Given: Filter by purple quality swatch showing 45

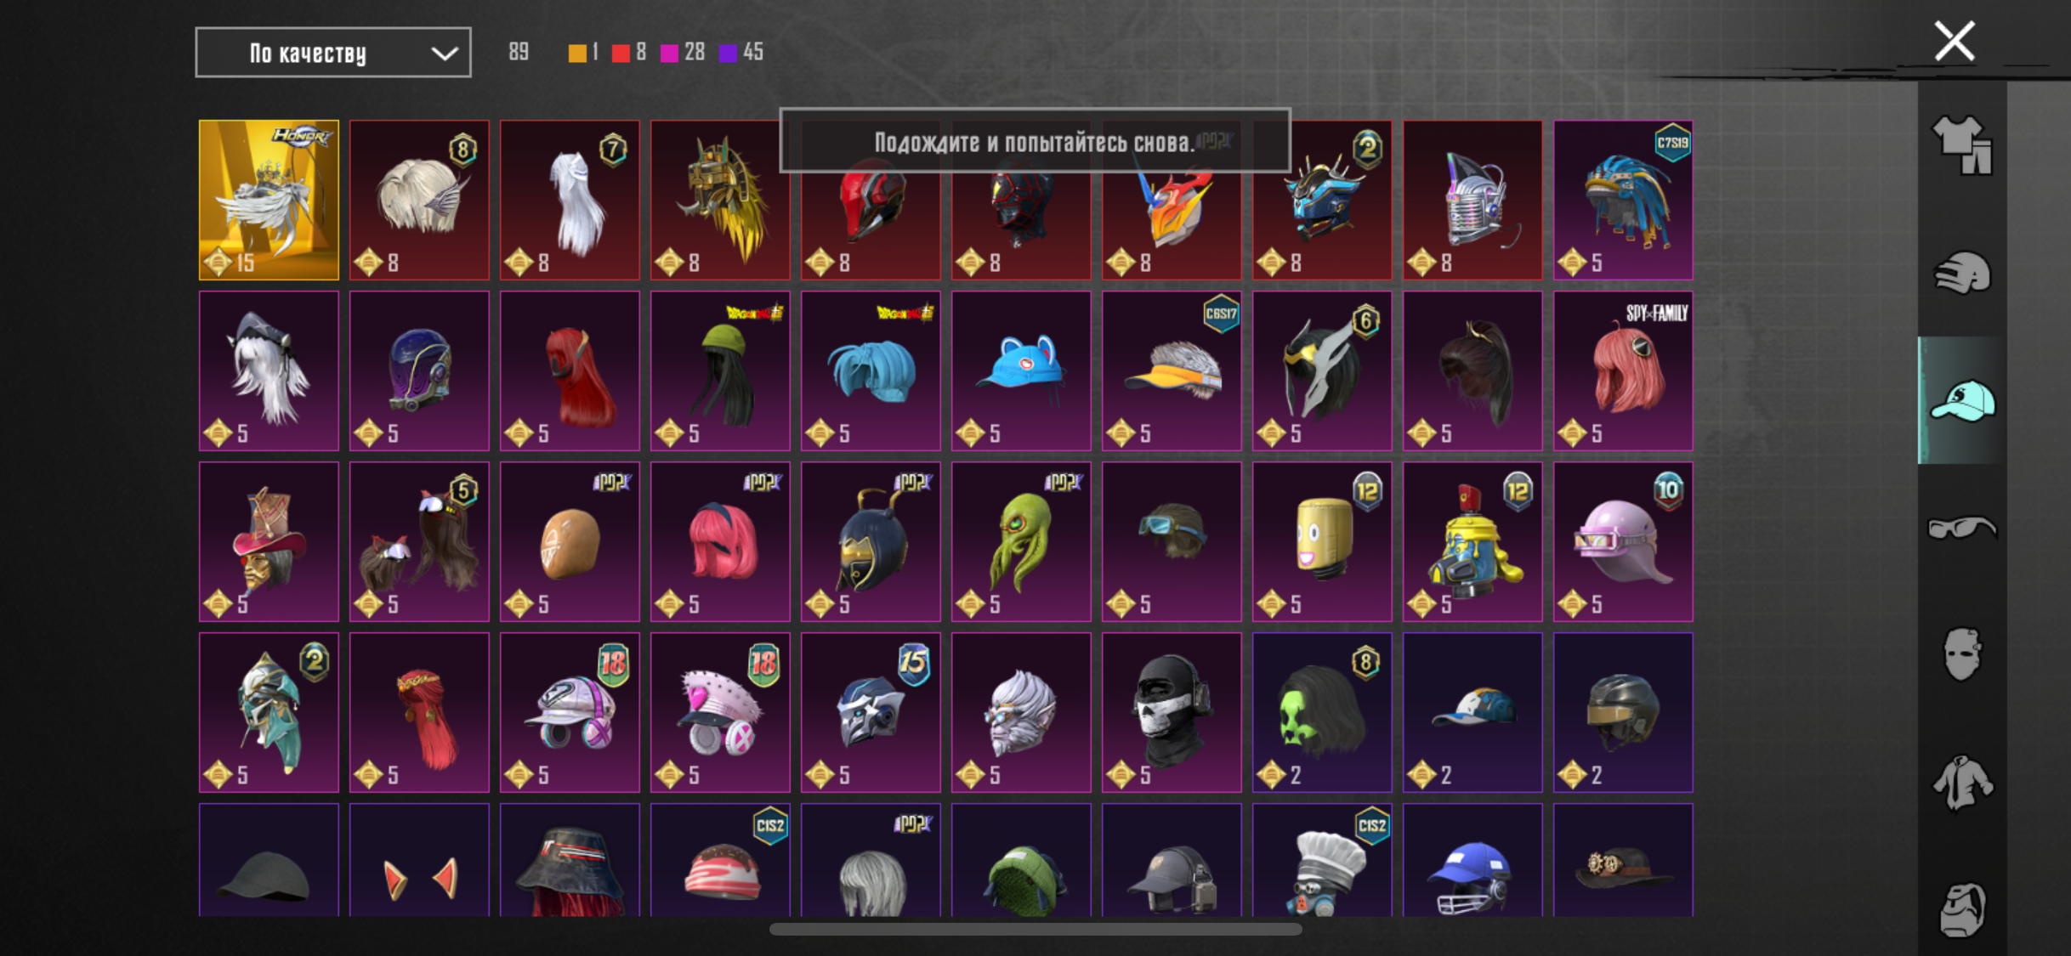Looking at the screenshot, I should click(728, 53).
